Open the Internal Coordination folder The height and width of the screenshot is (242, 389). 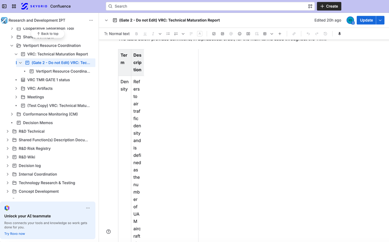[38, 174]
